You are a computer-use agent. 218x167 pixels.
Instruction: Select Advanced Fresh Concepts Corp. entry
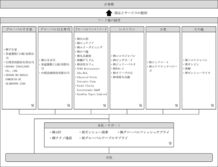click(x=87, y=79)
